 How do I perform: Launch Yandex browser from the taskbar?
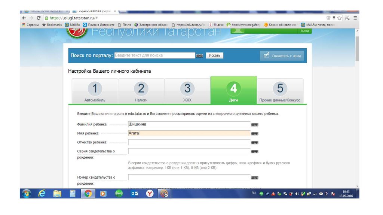coord(149,194)
